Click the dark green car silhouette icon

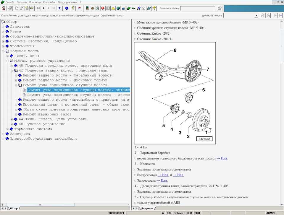(x=133, y=8)
